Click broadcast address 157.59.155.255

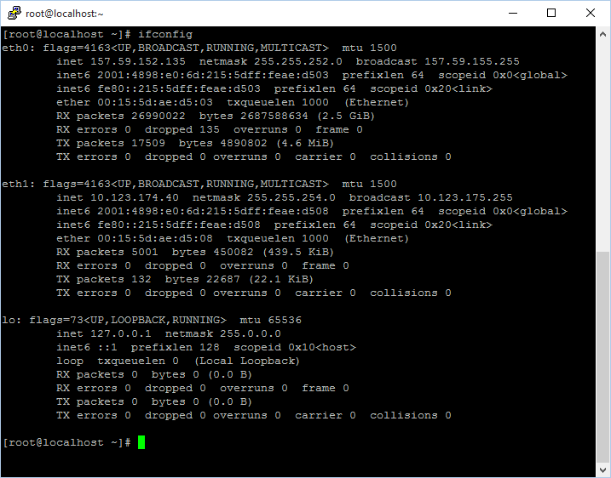472,61
